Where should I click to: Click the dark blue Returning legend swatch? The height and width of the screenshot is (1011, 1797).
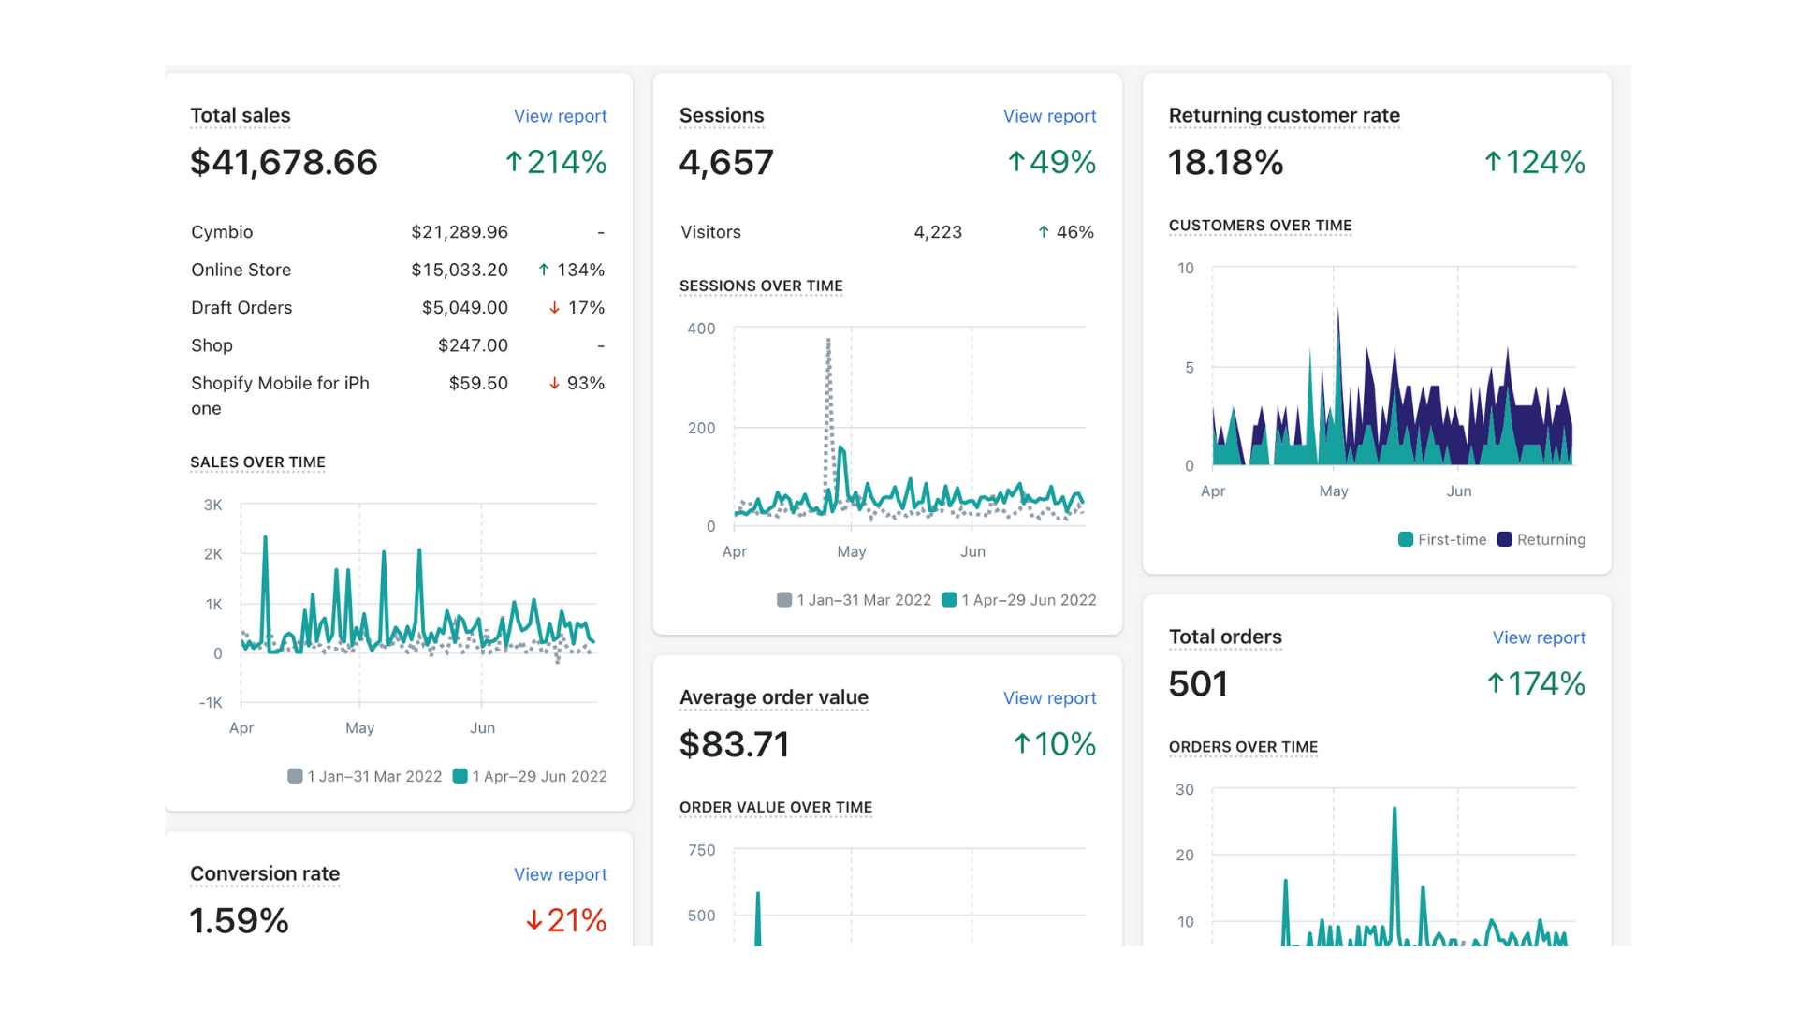(x=1504, y=539)
